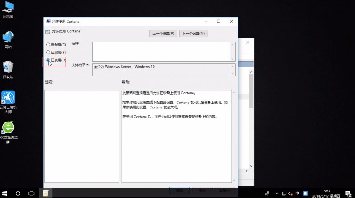
Task: Go to 上一个设置(P)
Action: [163, 34]
